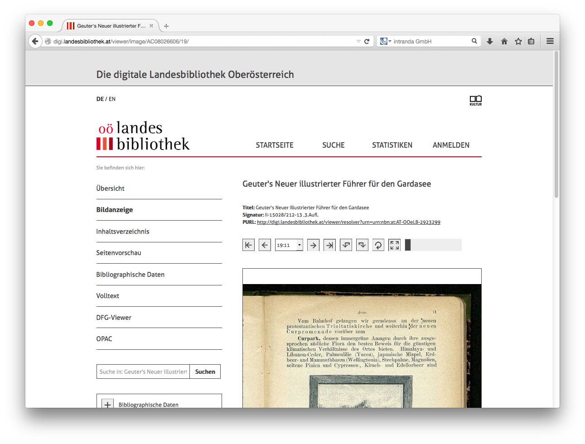The image size is (585, 444).
Task: Open Seitenvorschau in sidebar
Action: [119, 253]
